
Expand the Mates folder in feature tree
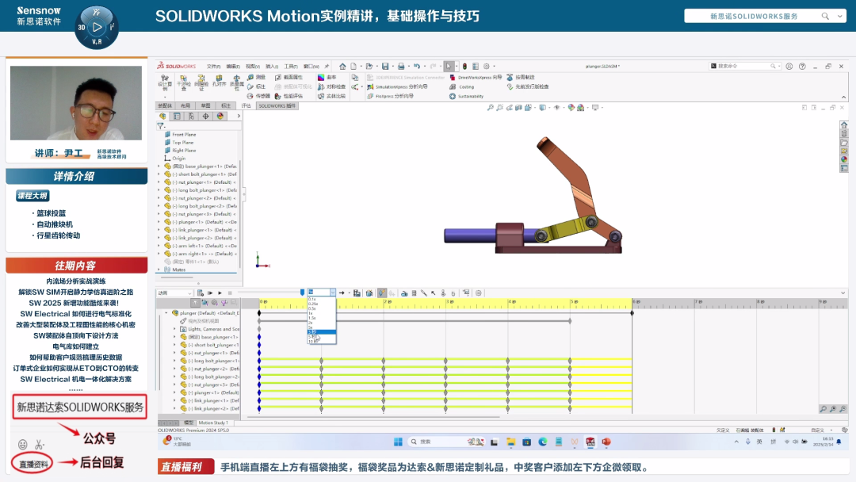[159, 270]
